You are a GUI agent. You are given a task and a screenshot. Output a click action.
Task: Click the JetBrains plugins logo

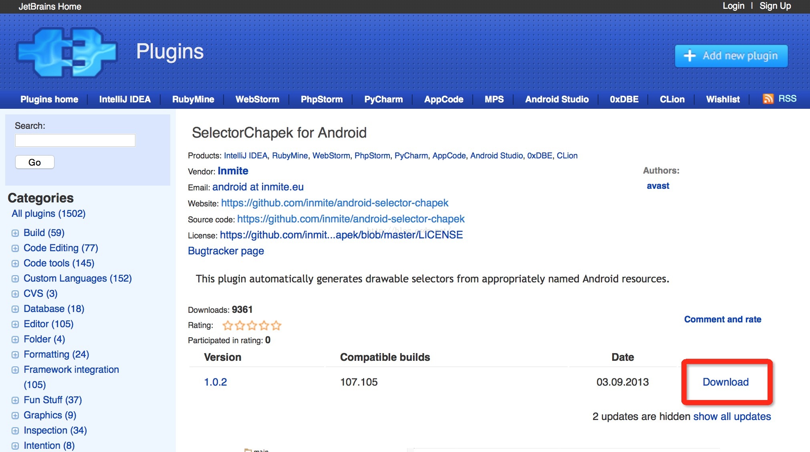67,52
